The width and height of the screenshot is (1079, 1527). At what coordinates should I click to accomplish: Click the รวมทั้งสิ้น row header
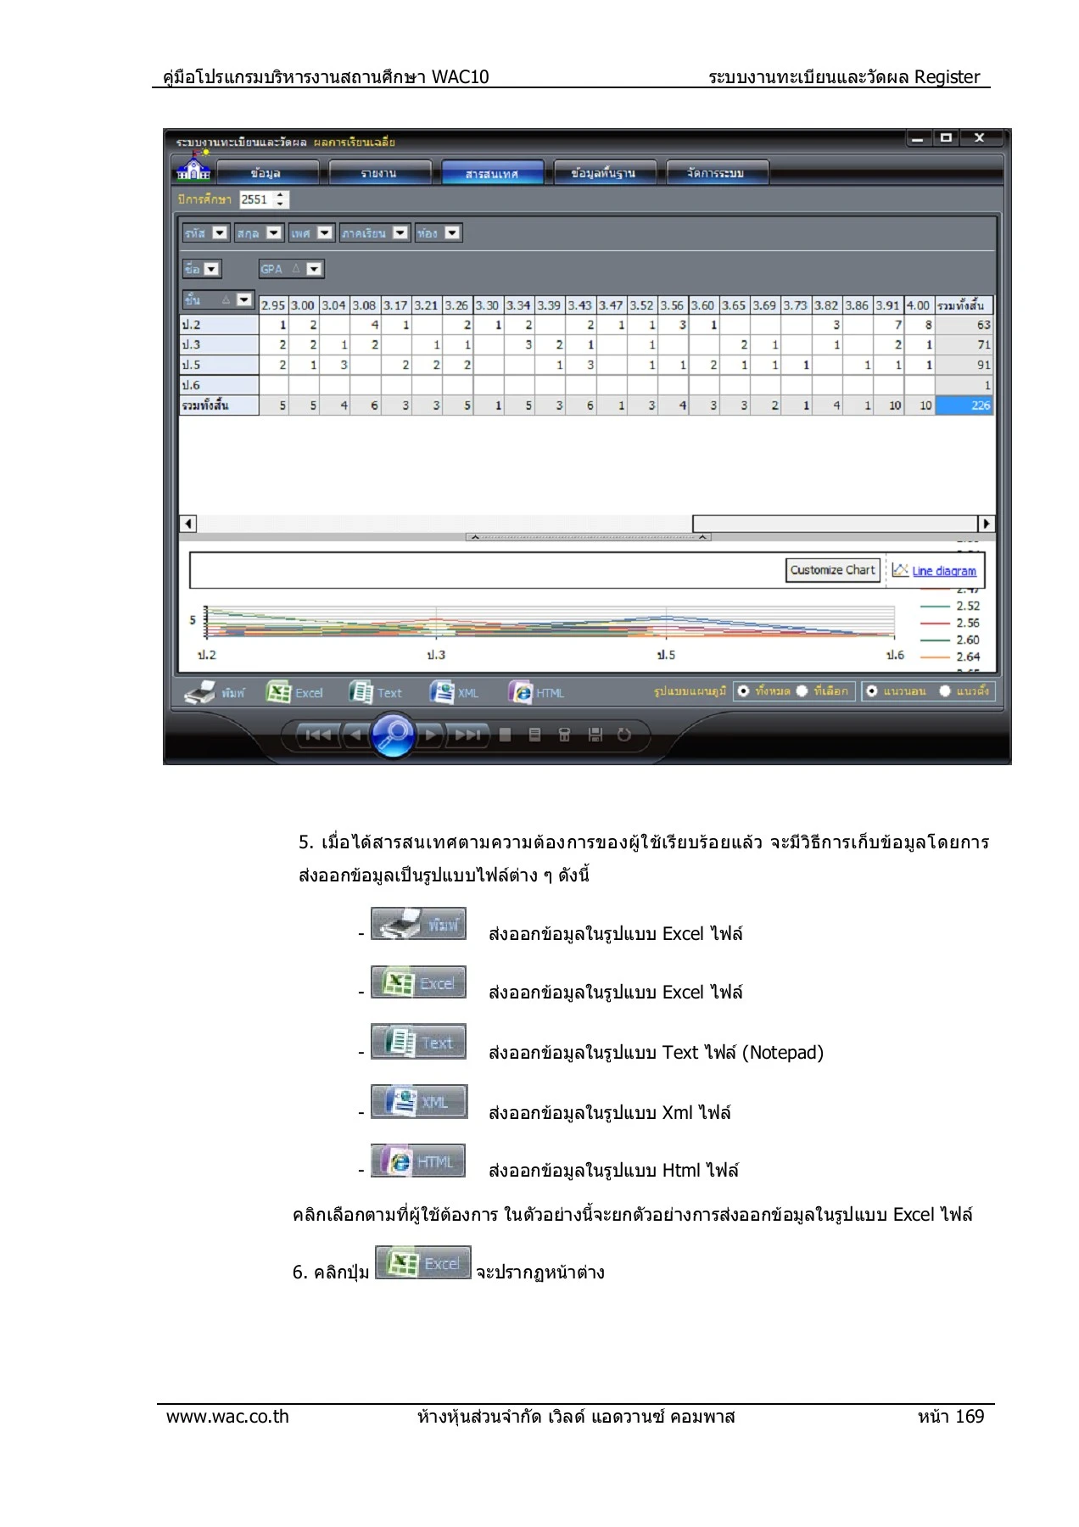coord(219,406)
